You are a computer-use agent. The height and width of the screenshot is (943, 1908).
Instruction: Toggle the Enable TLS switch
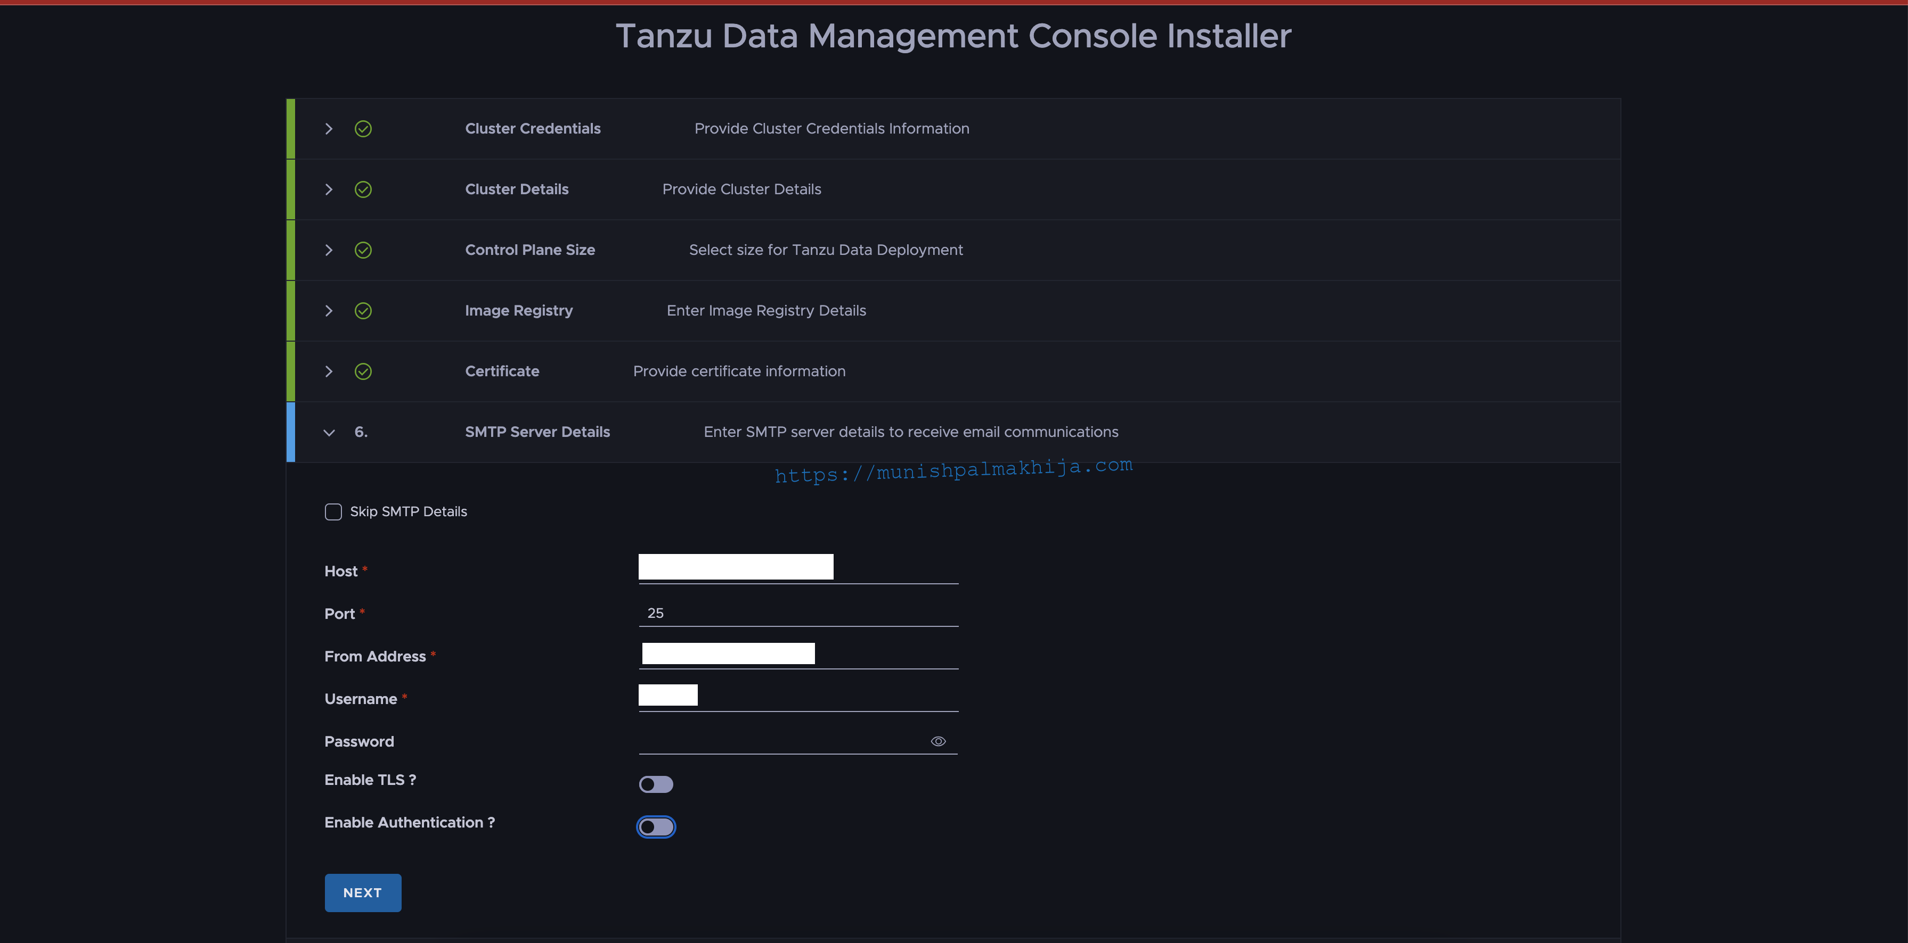(x=656, y=784)
